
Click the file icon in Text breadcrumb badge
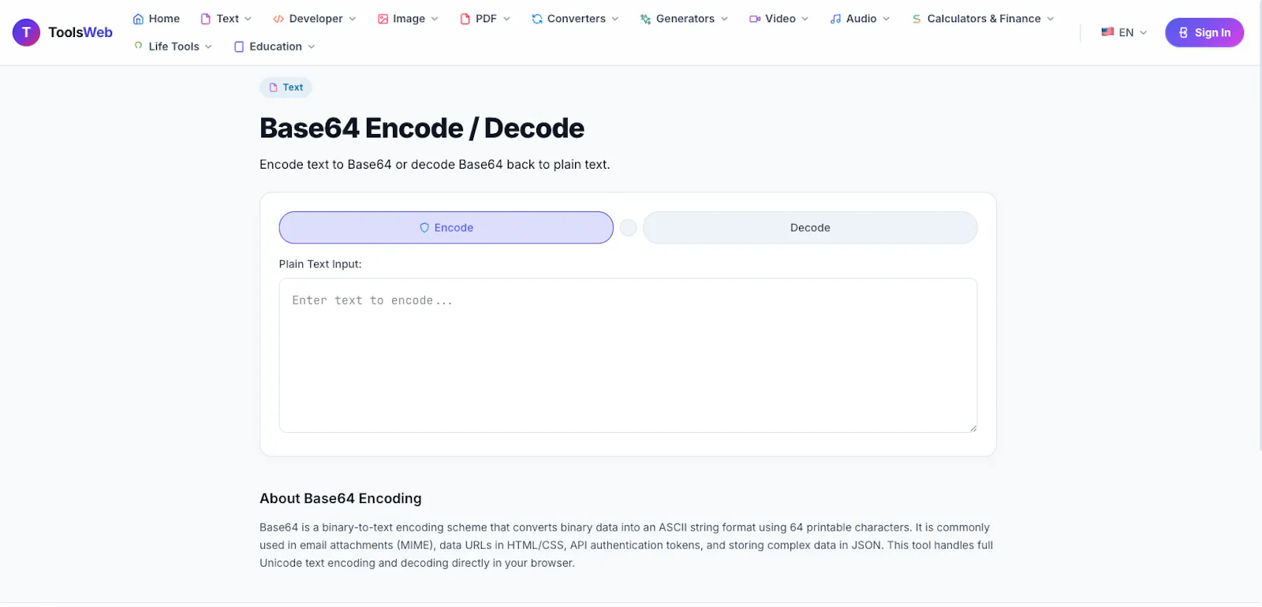click(274, 88)
